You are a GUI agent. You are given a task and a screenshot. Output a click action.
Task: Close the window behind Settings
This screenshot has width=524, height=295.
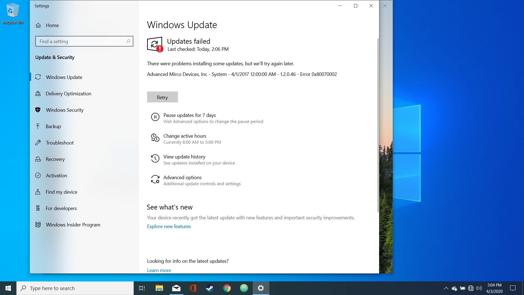pos(385,6)
